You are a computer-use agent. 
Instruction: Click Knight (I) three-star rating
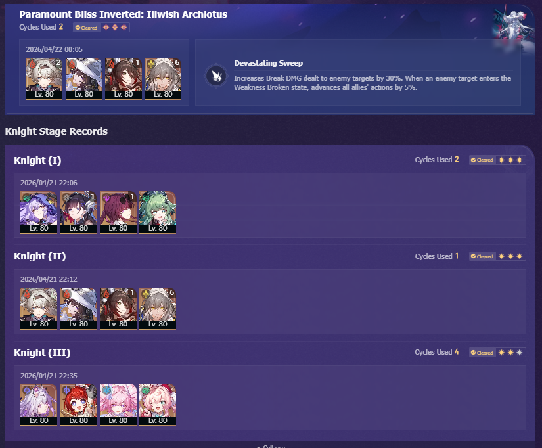click(x=510, y=160)
